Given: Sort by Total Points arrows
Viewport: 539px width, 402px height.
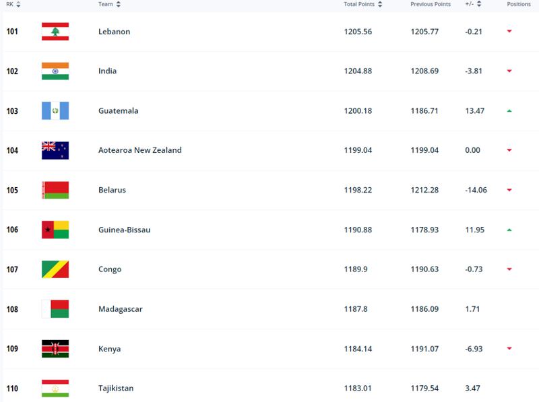Looking at the screenshot, I should 380,4.
